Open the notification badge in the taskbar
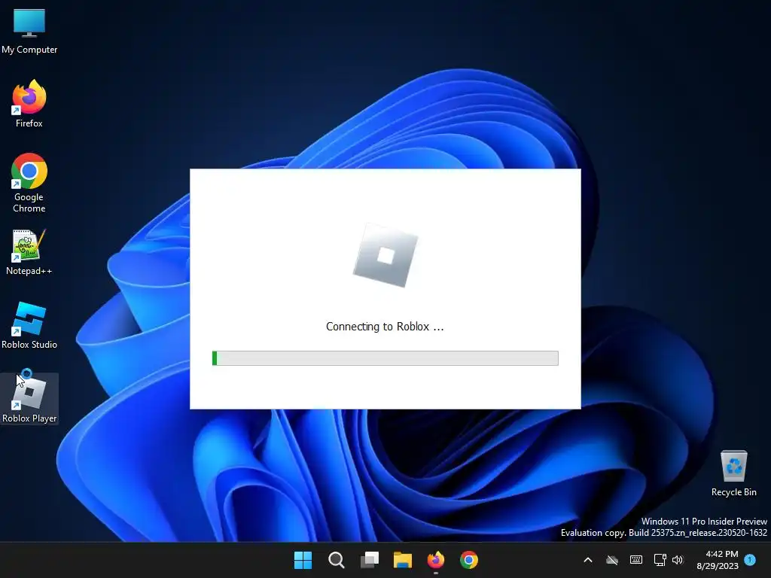 (750, 559)
